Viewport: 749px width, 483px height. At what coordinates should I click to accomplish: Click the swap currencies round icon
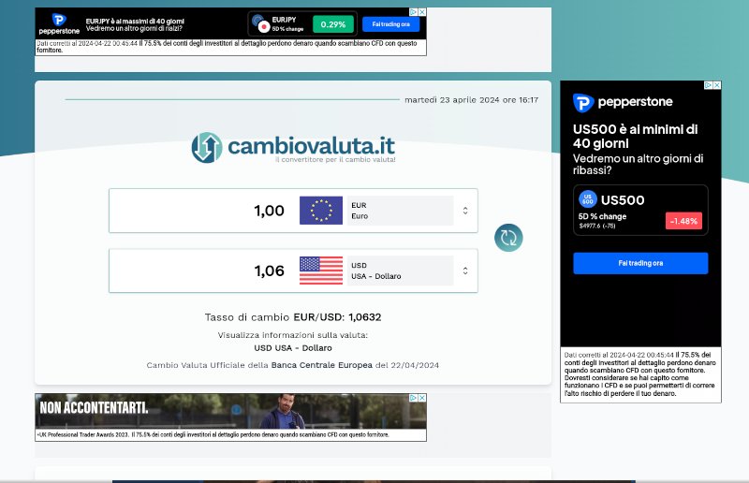(508, 238)
